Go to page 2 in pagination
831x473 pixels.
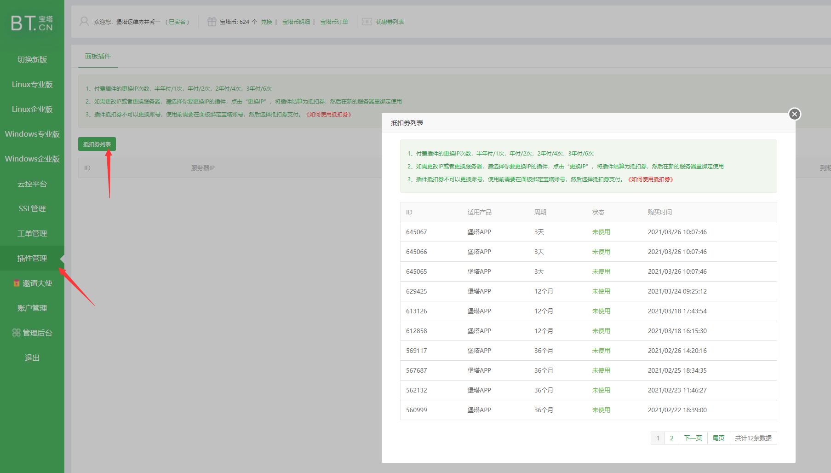(x=672, y=438)
